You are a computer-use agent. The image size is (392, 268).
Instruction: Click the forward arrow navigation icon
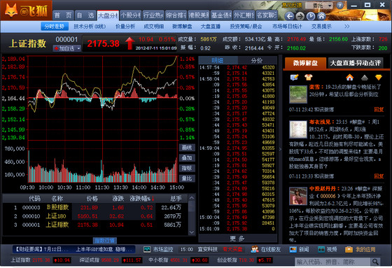click(300, 16)
